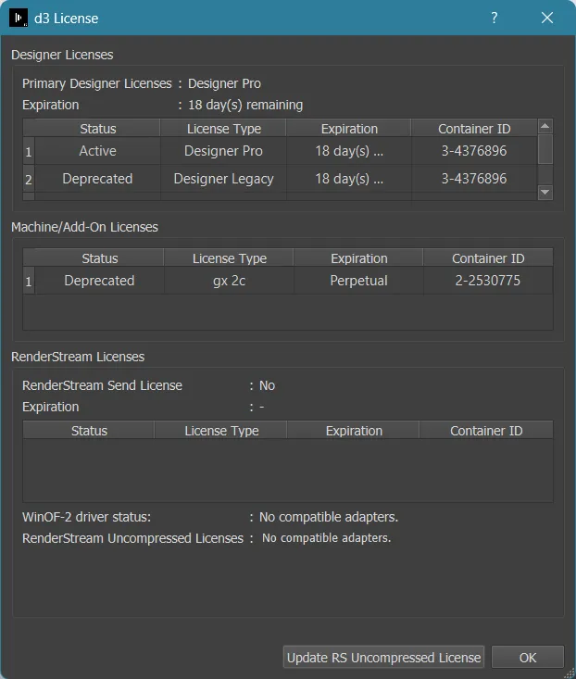
Task: Click Expiration header in Machine/Add-On table
Action: click(358, 258)
